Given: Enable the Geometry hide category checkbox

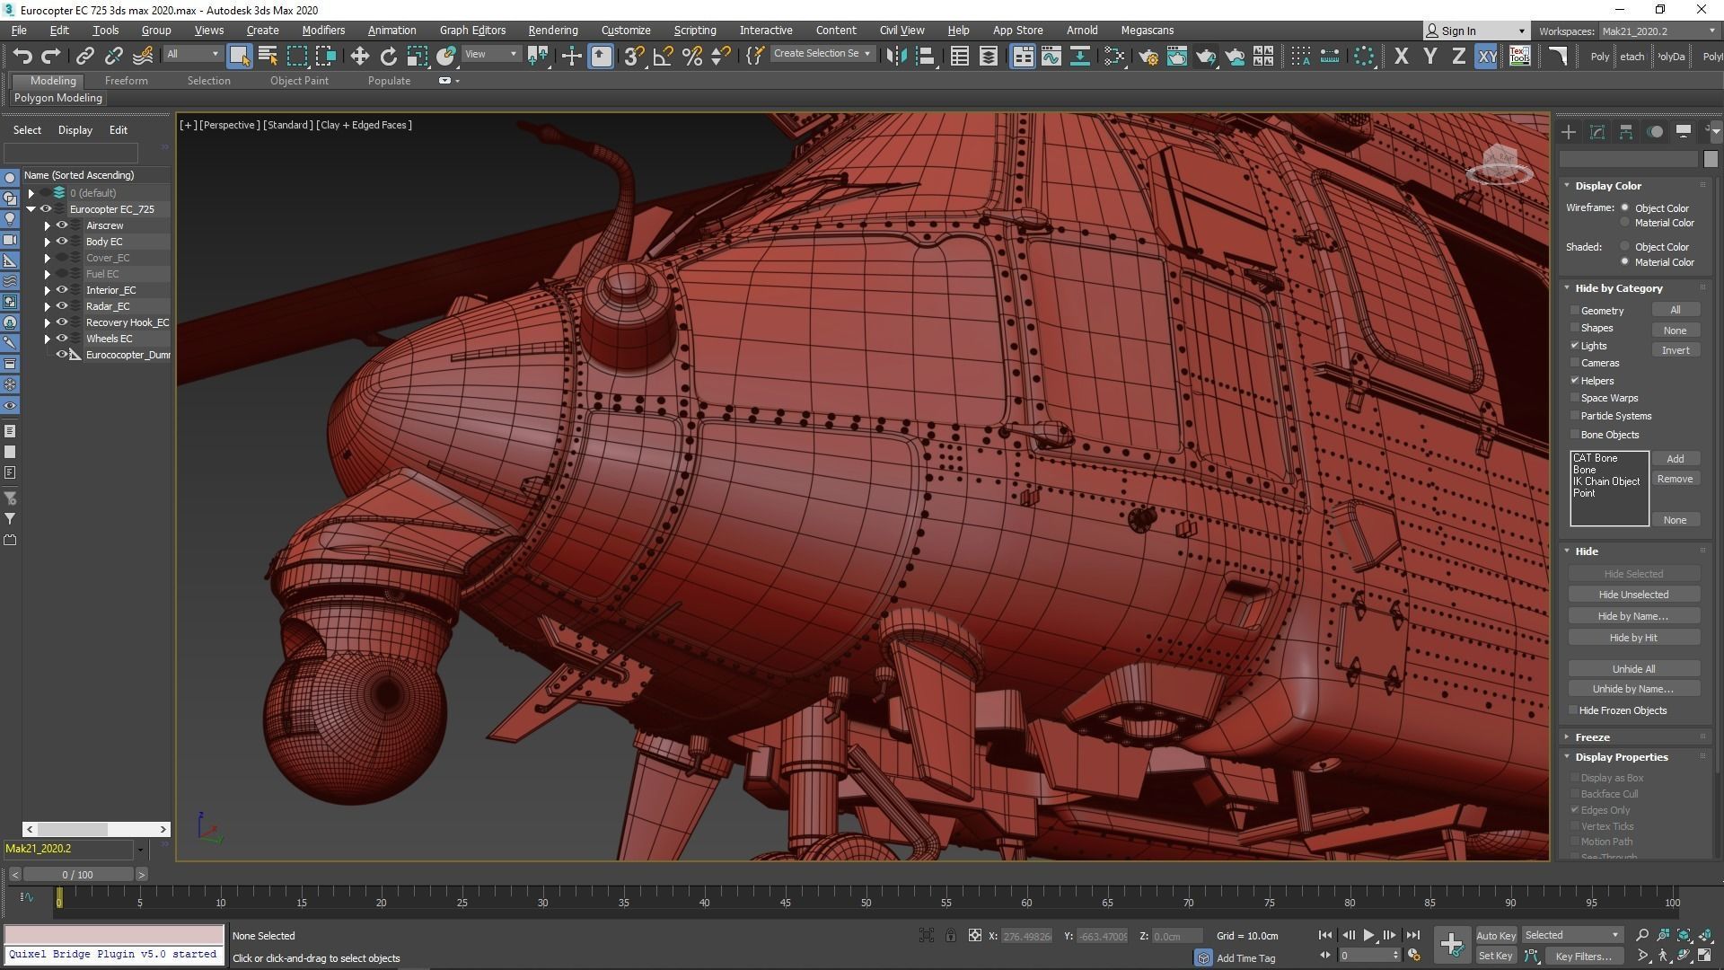Looking at the screenshot, I should 1575,310.
